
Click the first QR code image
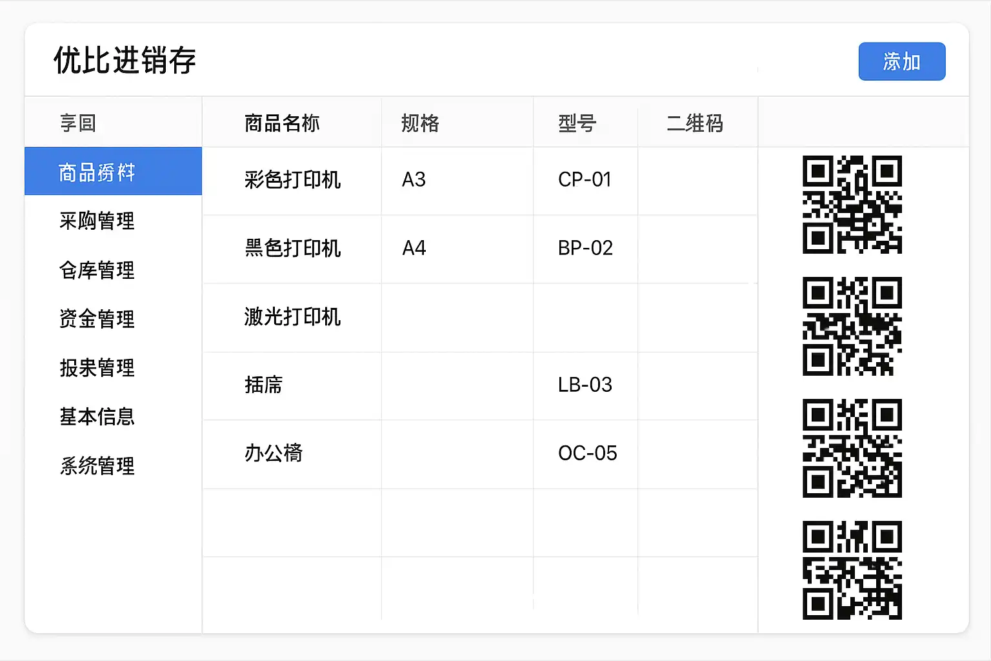[x=852, y=205]
